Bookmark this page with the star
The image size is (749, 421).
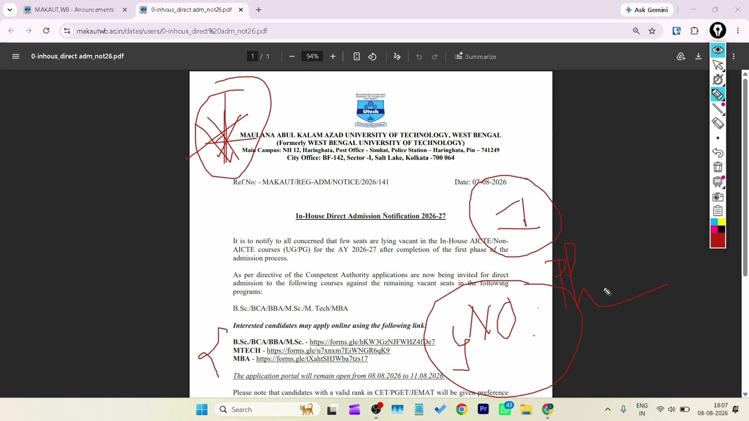(652, 31)
